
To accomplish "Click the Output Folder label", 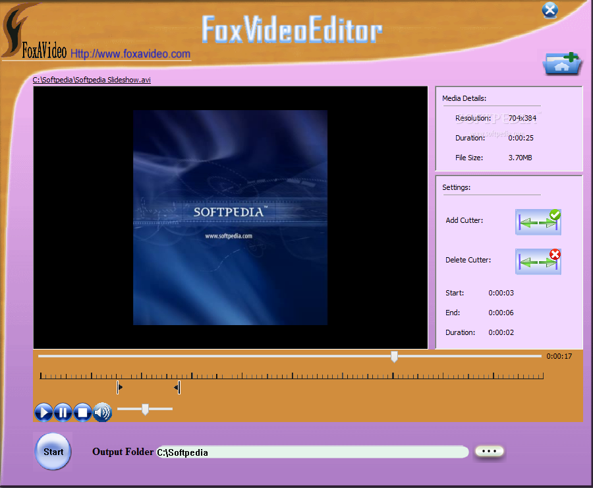I will [x=123, y=452].
